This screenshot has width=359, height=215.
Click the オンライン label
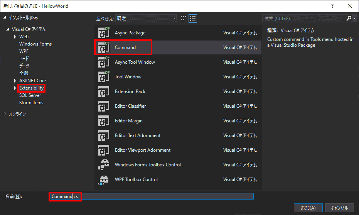[x=17, y=114]
